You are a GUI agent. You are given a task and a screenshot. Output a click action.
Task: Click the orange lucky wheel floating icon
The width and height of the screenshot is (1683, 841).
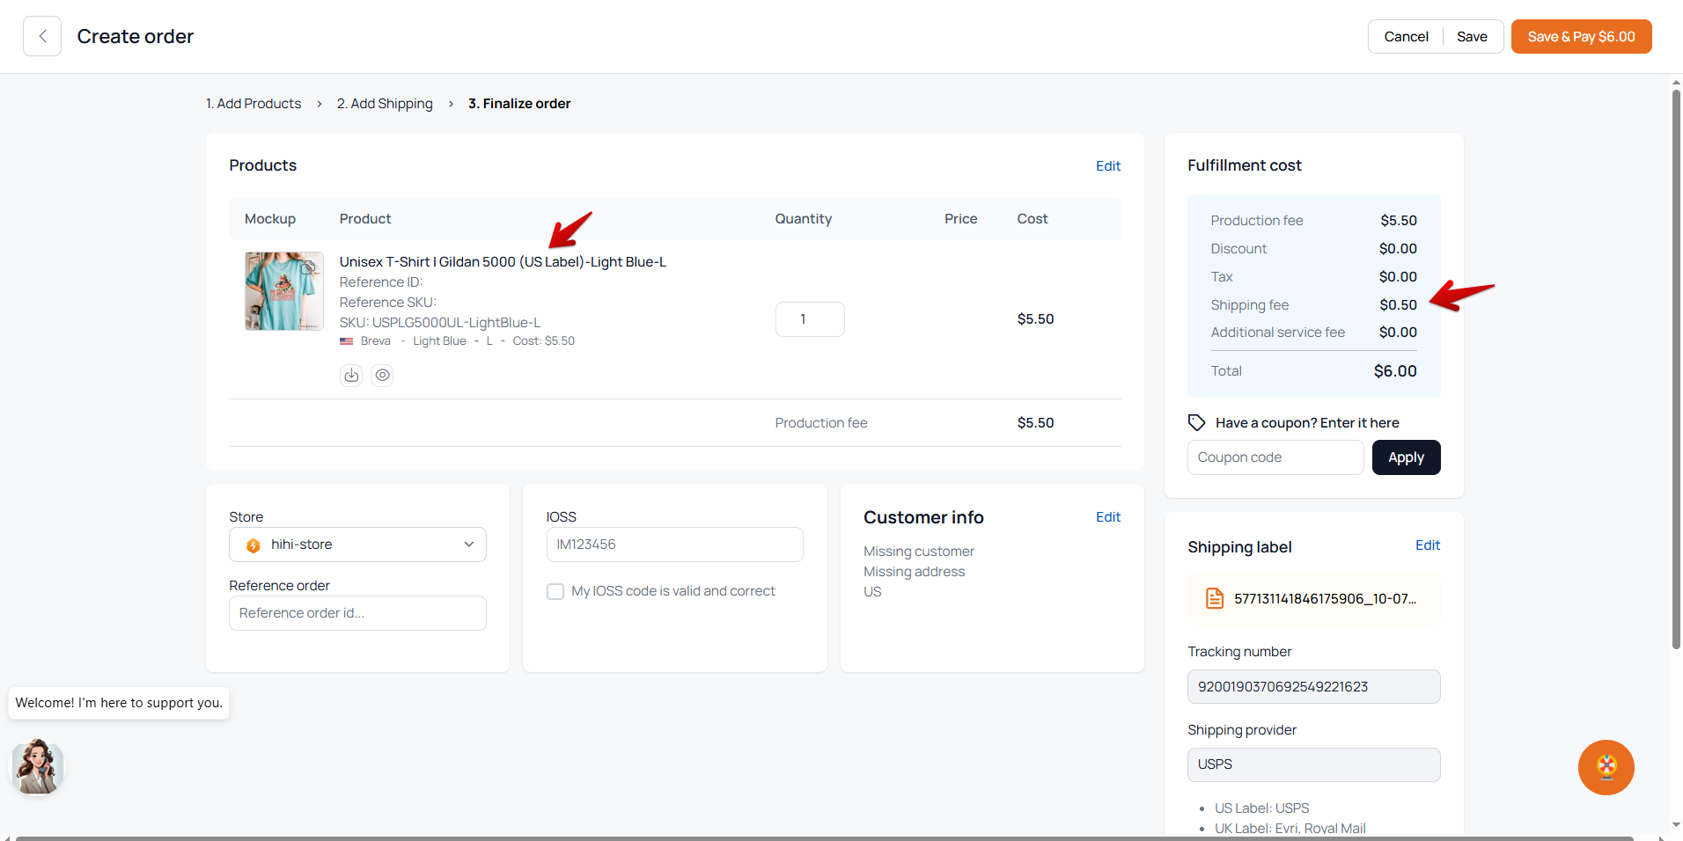point(1606,767)
